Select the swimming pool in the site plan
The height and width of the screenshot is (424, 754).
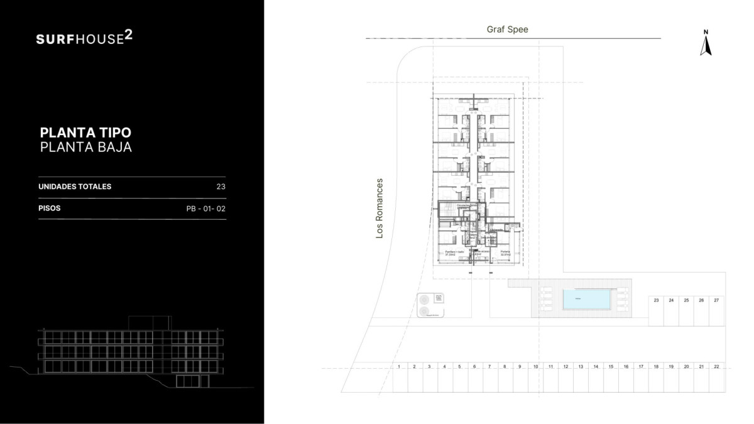[588, 300]
